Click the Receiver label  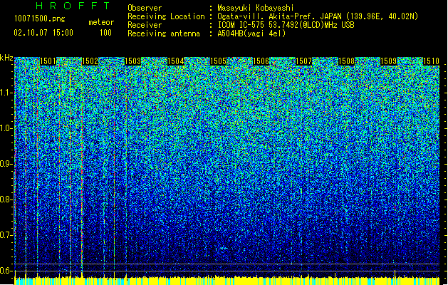(x=145, y=25)
